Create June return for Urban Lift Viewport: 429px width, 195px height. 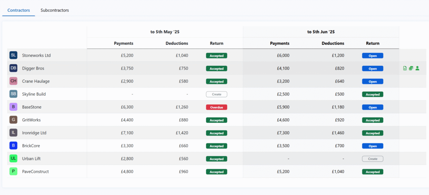click(372, 159)
